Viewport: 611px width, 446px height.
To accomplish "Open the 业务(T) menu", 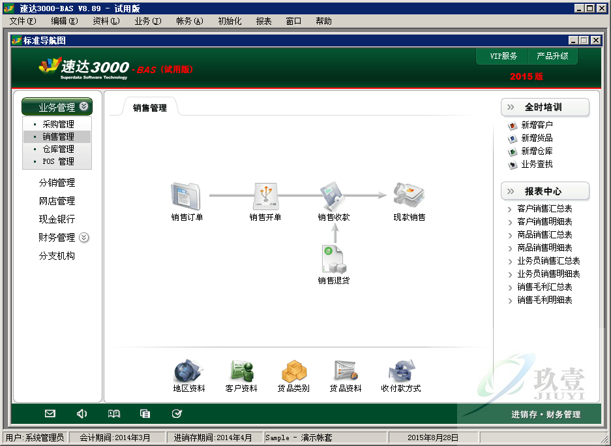I will [x=147, y=21].
